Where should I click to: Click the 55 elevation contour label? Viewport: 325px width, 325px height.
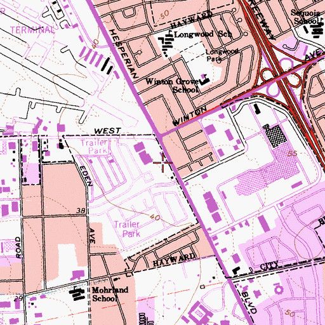coord(293,154)
